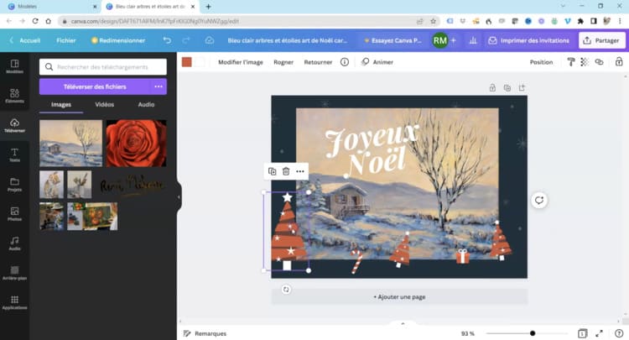This screenshot has width=629, height=340.
Task: Open the three-dot menu above selected element
Action: pyautogui.click(x=300, y=171)
